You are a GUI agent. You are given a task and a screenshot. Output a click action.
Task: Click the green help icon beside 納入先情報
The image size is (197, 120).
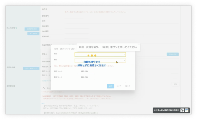point(16,28)
